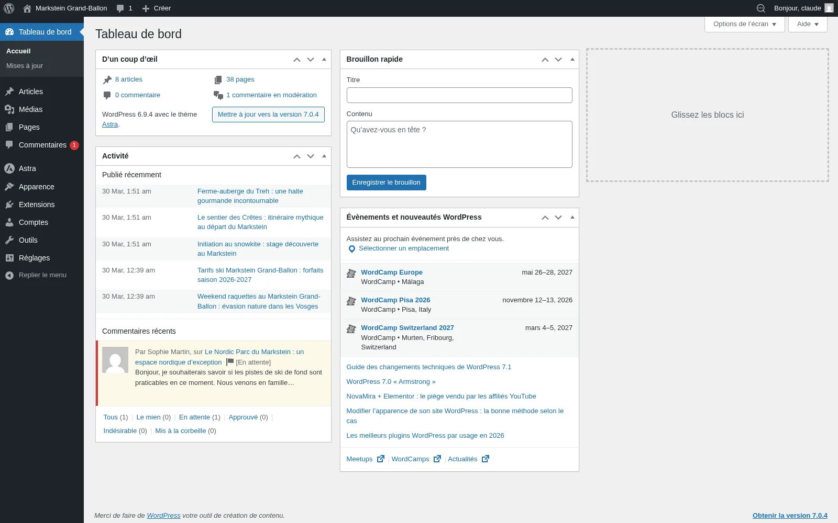Open Astra in the sidebar menu
The image size is (838, 523).
42,168
